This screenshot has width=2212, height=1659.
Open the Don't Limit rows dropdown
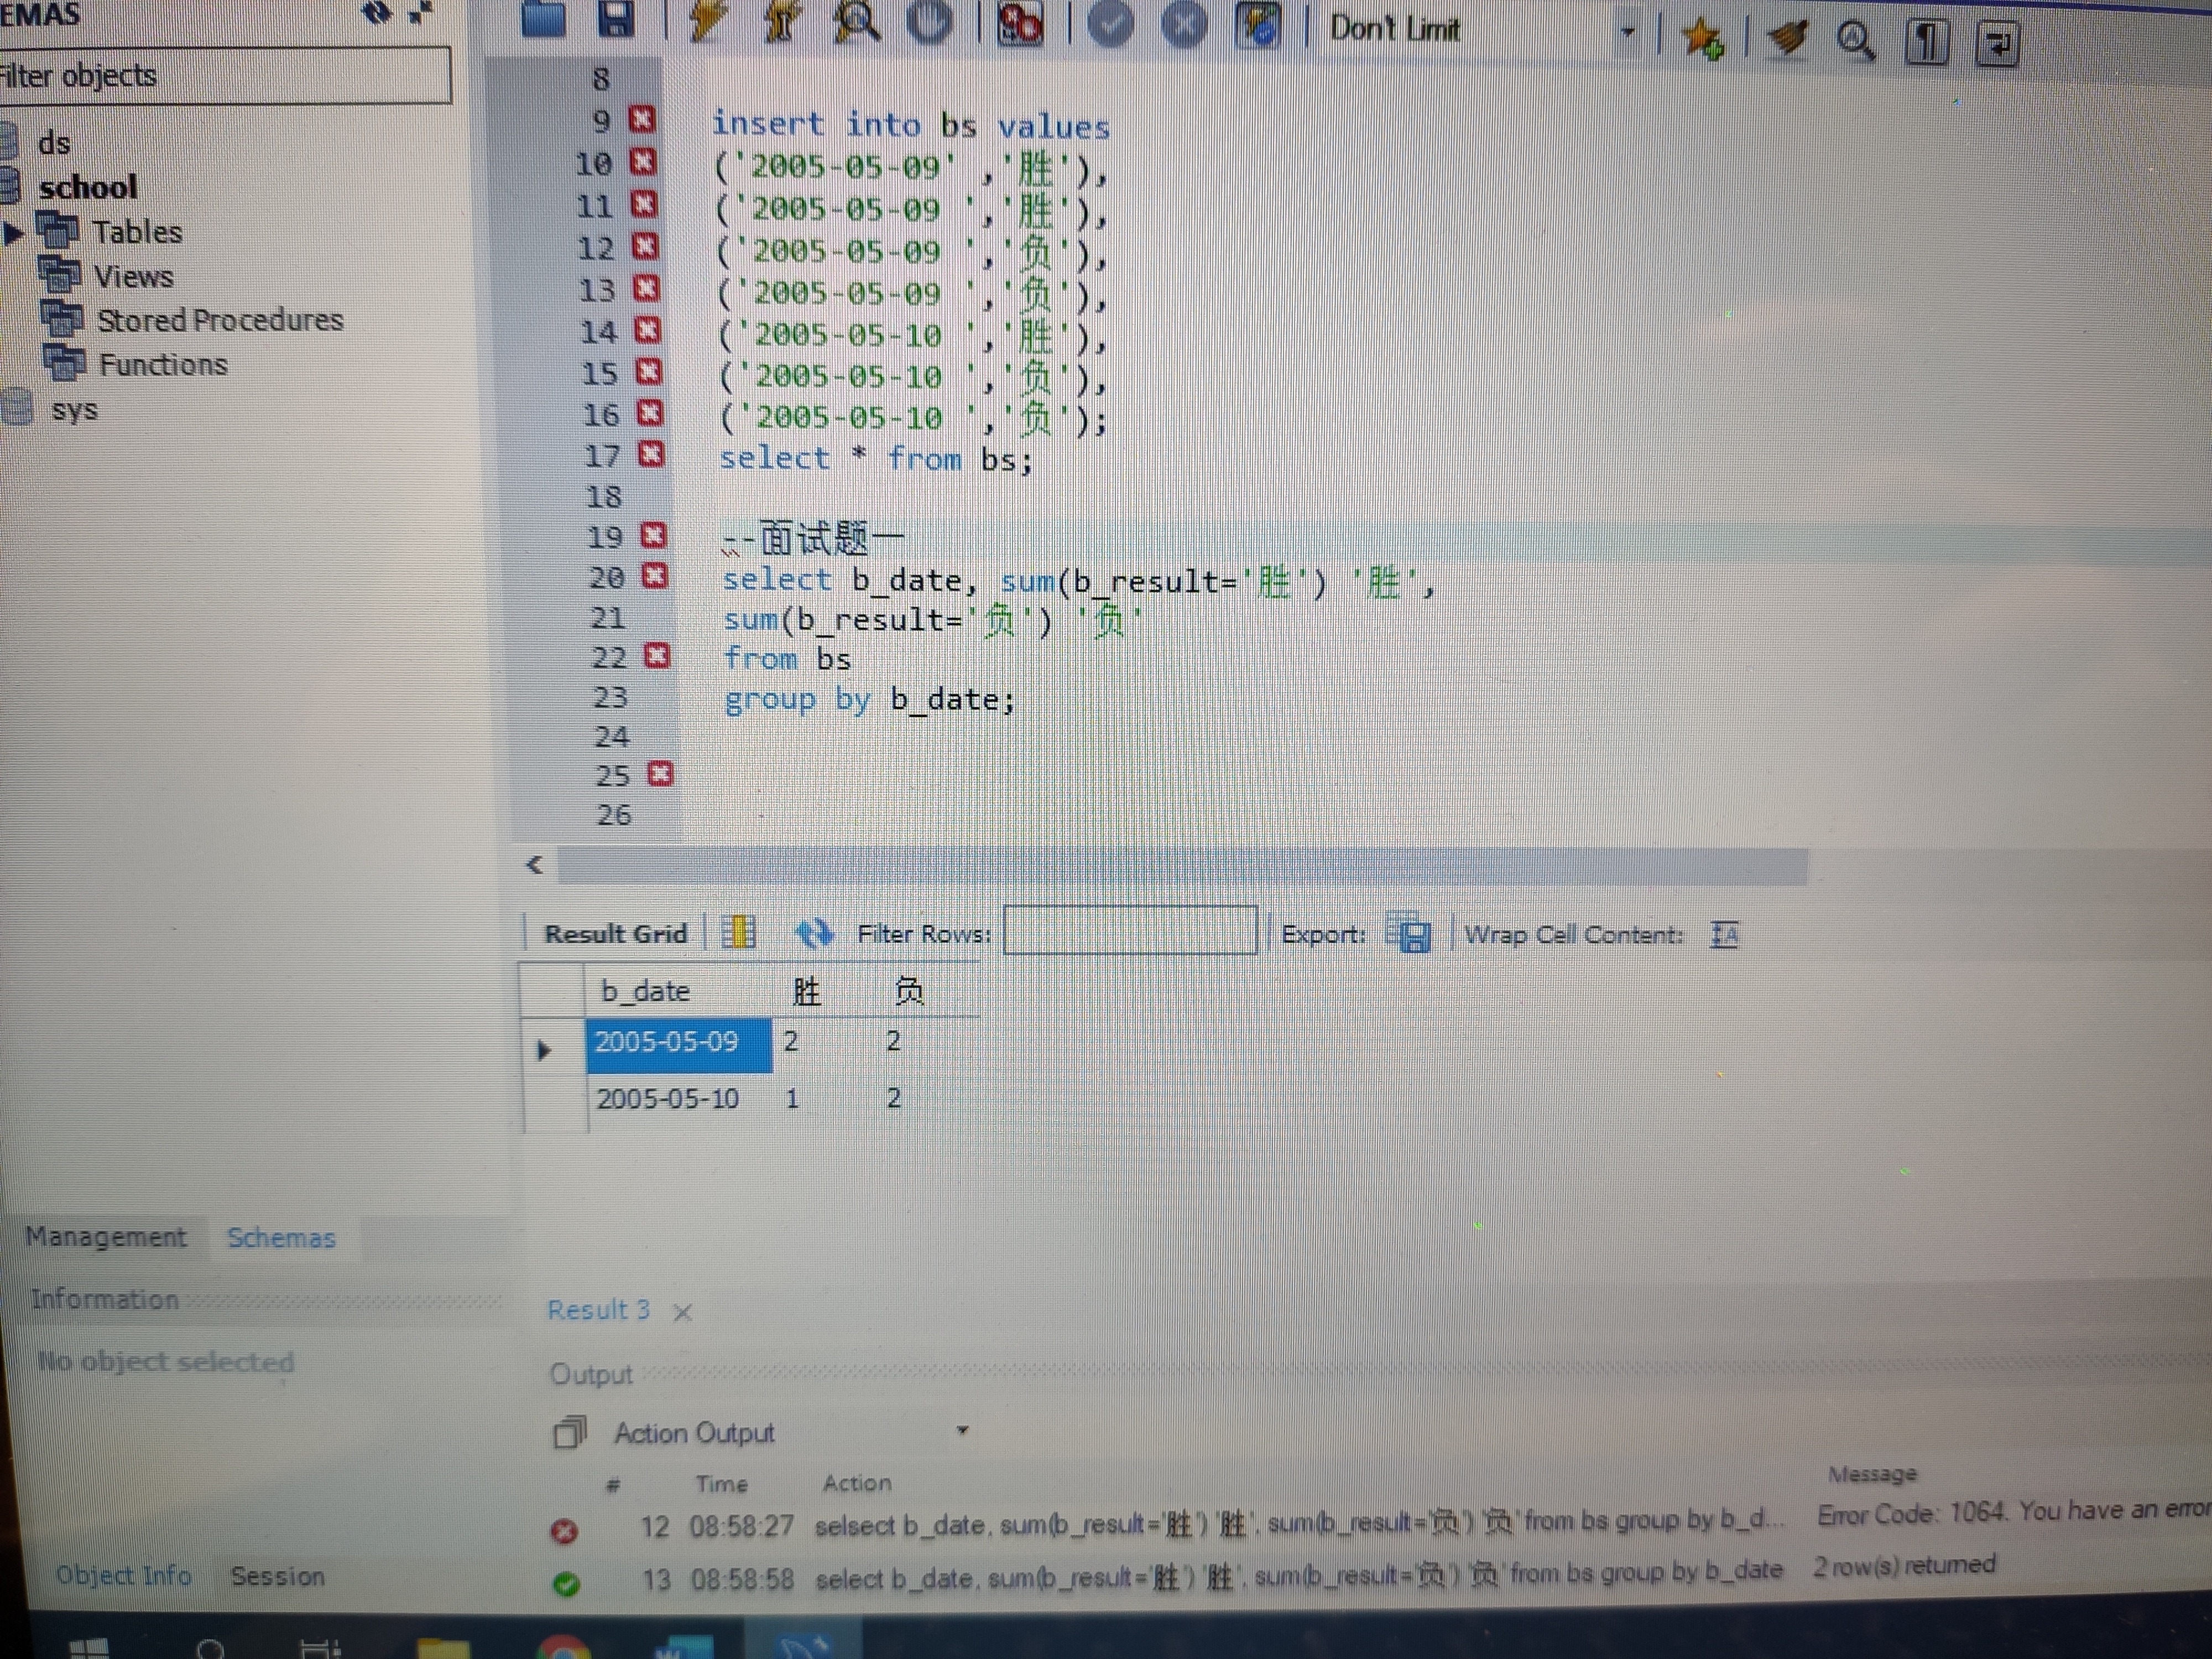click(x=1627, y=31)
